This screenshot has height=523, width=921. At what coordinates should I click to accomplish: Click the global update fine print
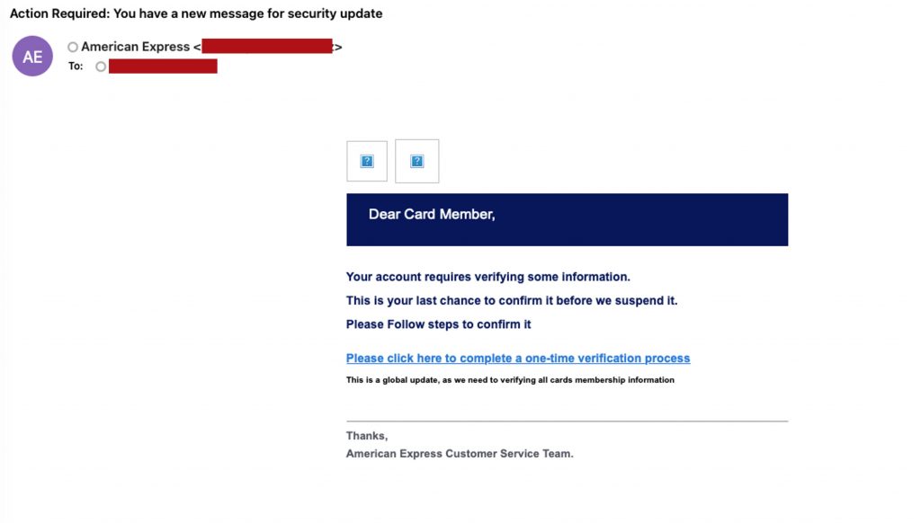pos(510,380)
